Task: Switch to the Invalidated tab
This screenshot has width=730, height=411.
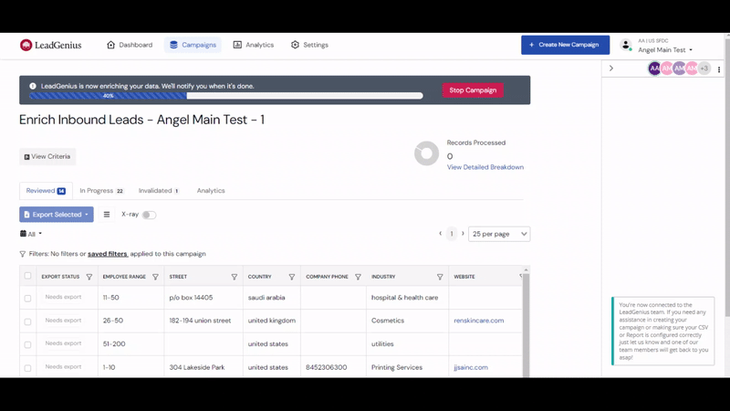Action: pos(159,191)
